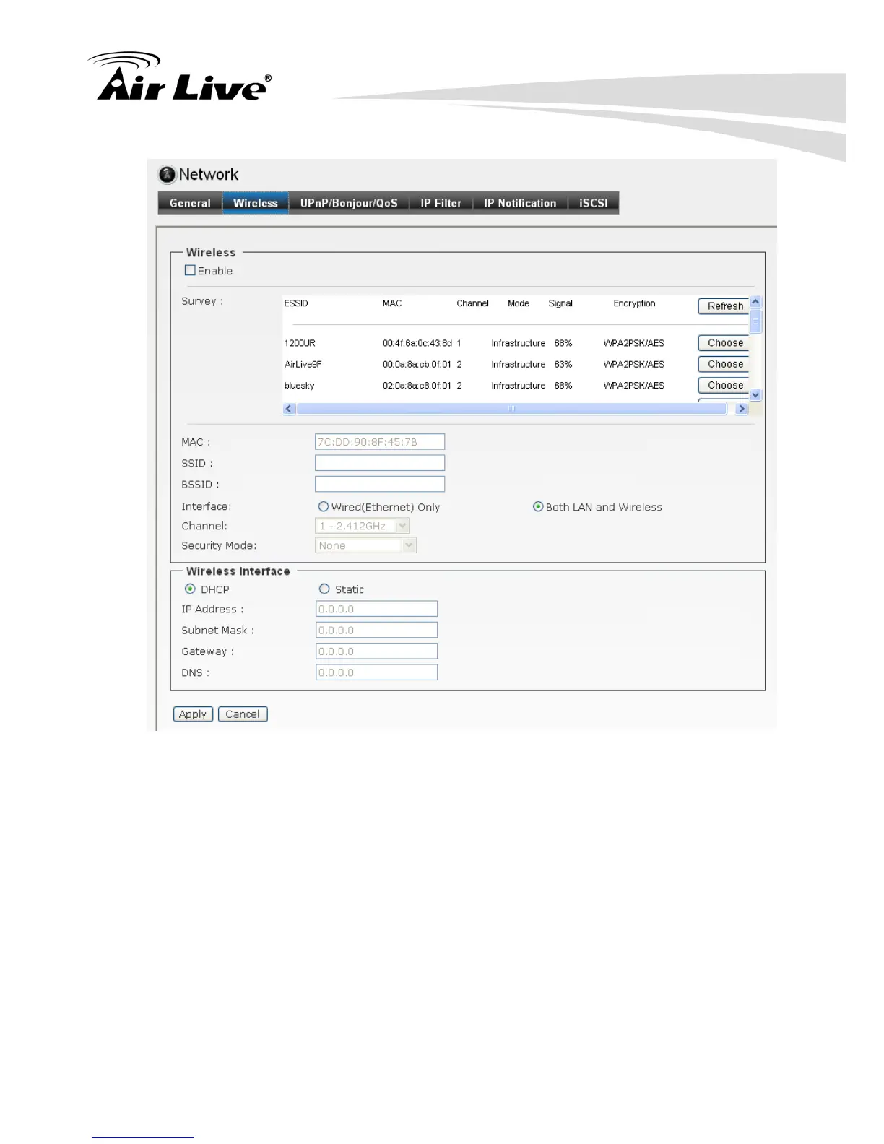The width and height of the screenshot is (884, 1144).
Task: Click the Network page heading
Action: click(x=209, y=174)
